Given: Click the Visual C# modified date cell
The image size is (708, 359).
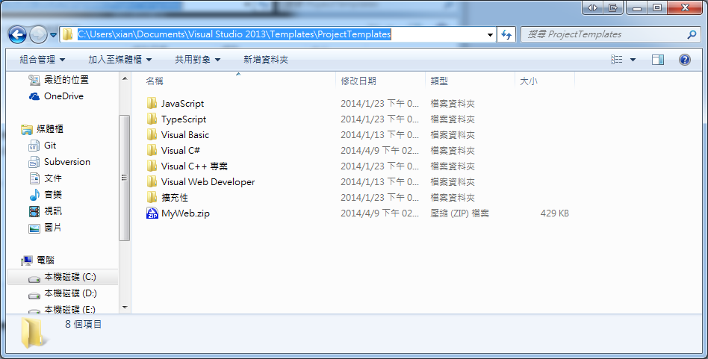Looking at the screenshot, I should click(x=379, y=151).
